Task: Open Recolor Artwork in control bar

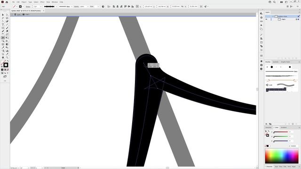Action: click(103, 7)
